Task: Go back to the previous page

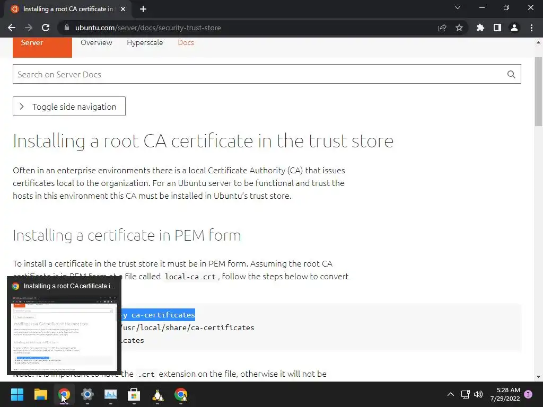Action: [12, 28]
